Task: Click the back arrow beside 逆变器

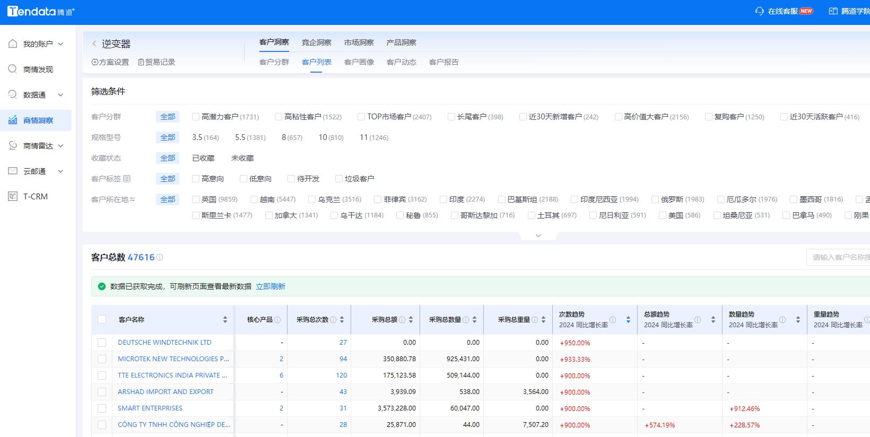Action: (94, 44)
